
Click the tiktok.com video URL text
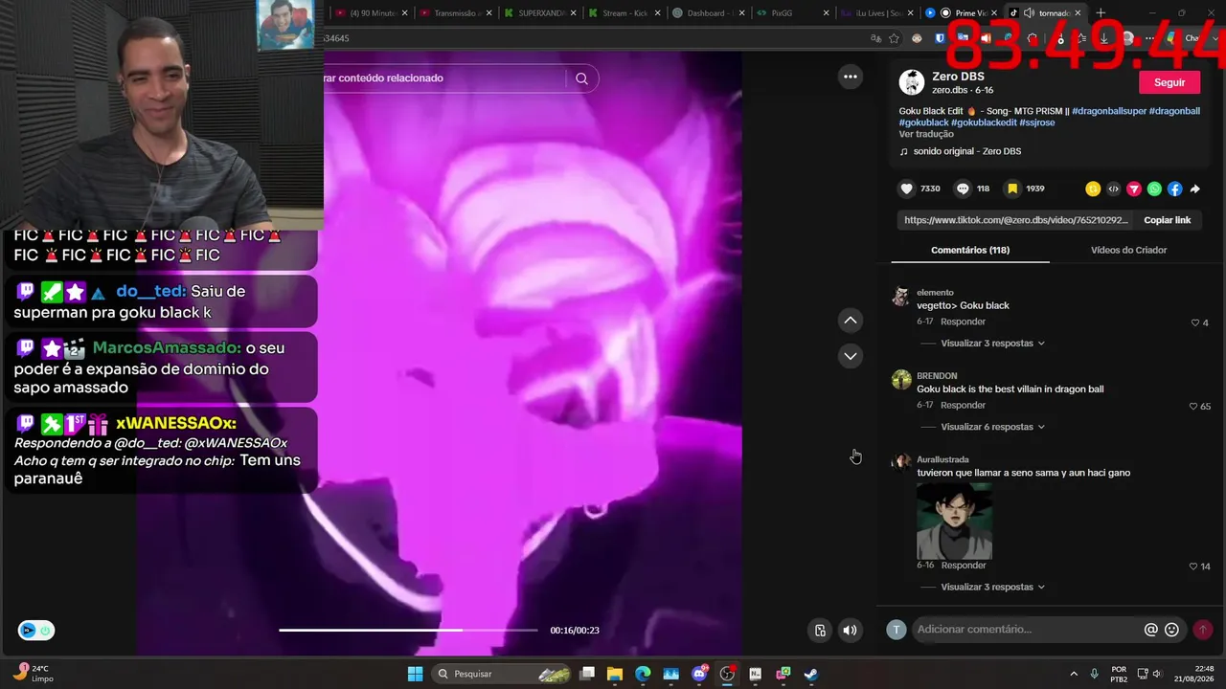(1016, 220)
